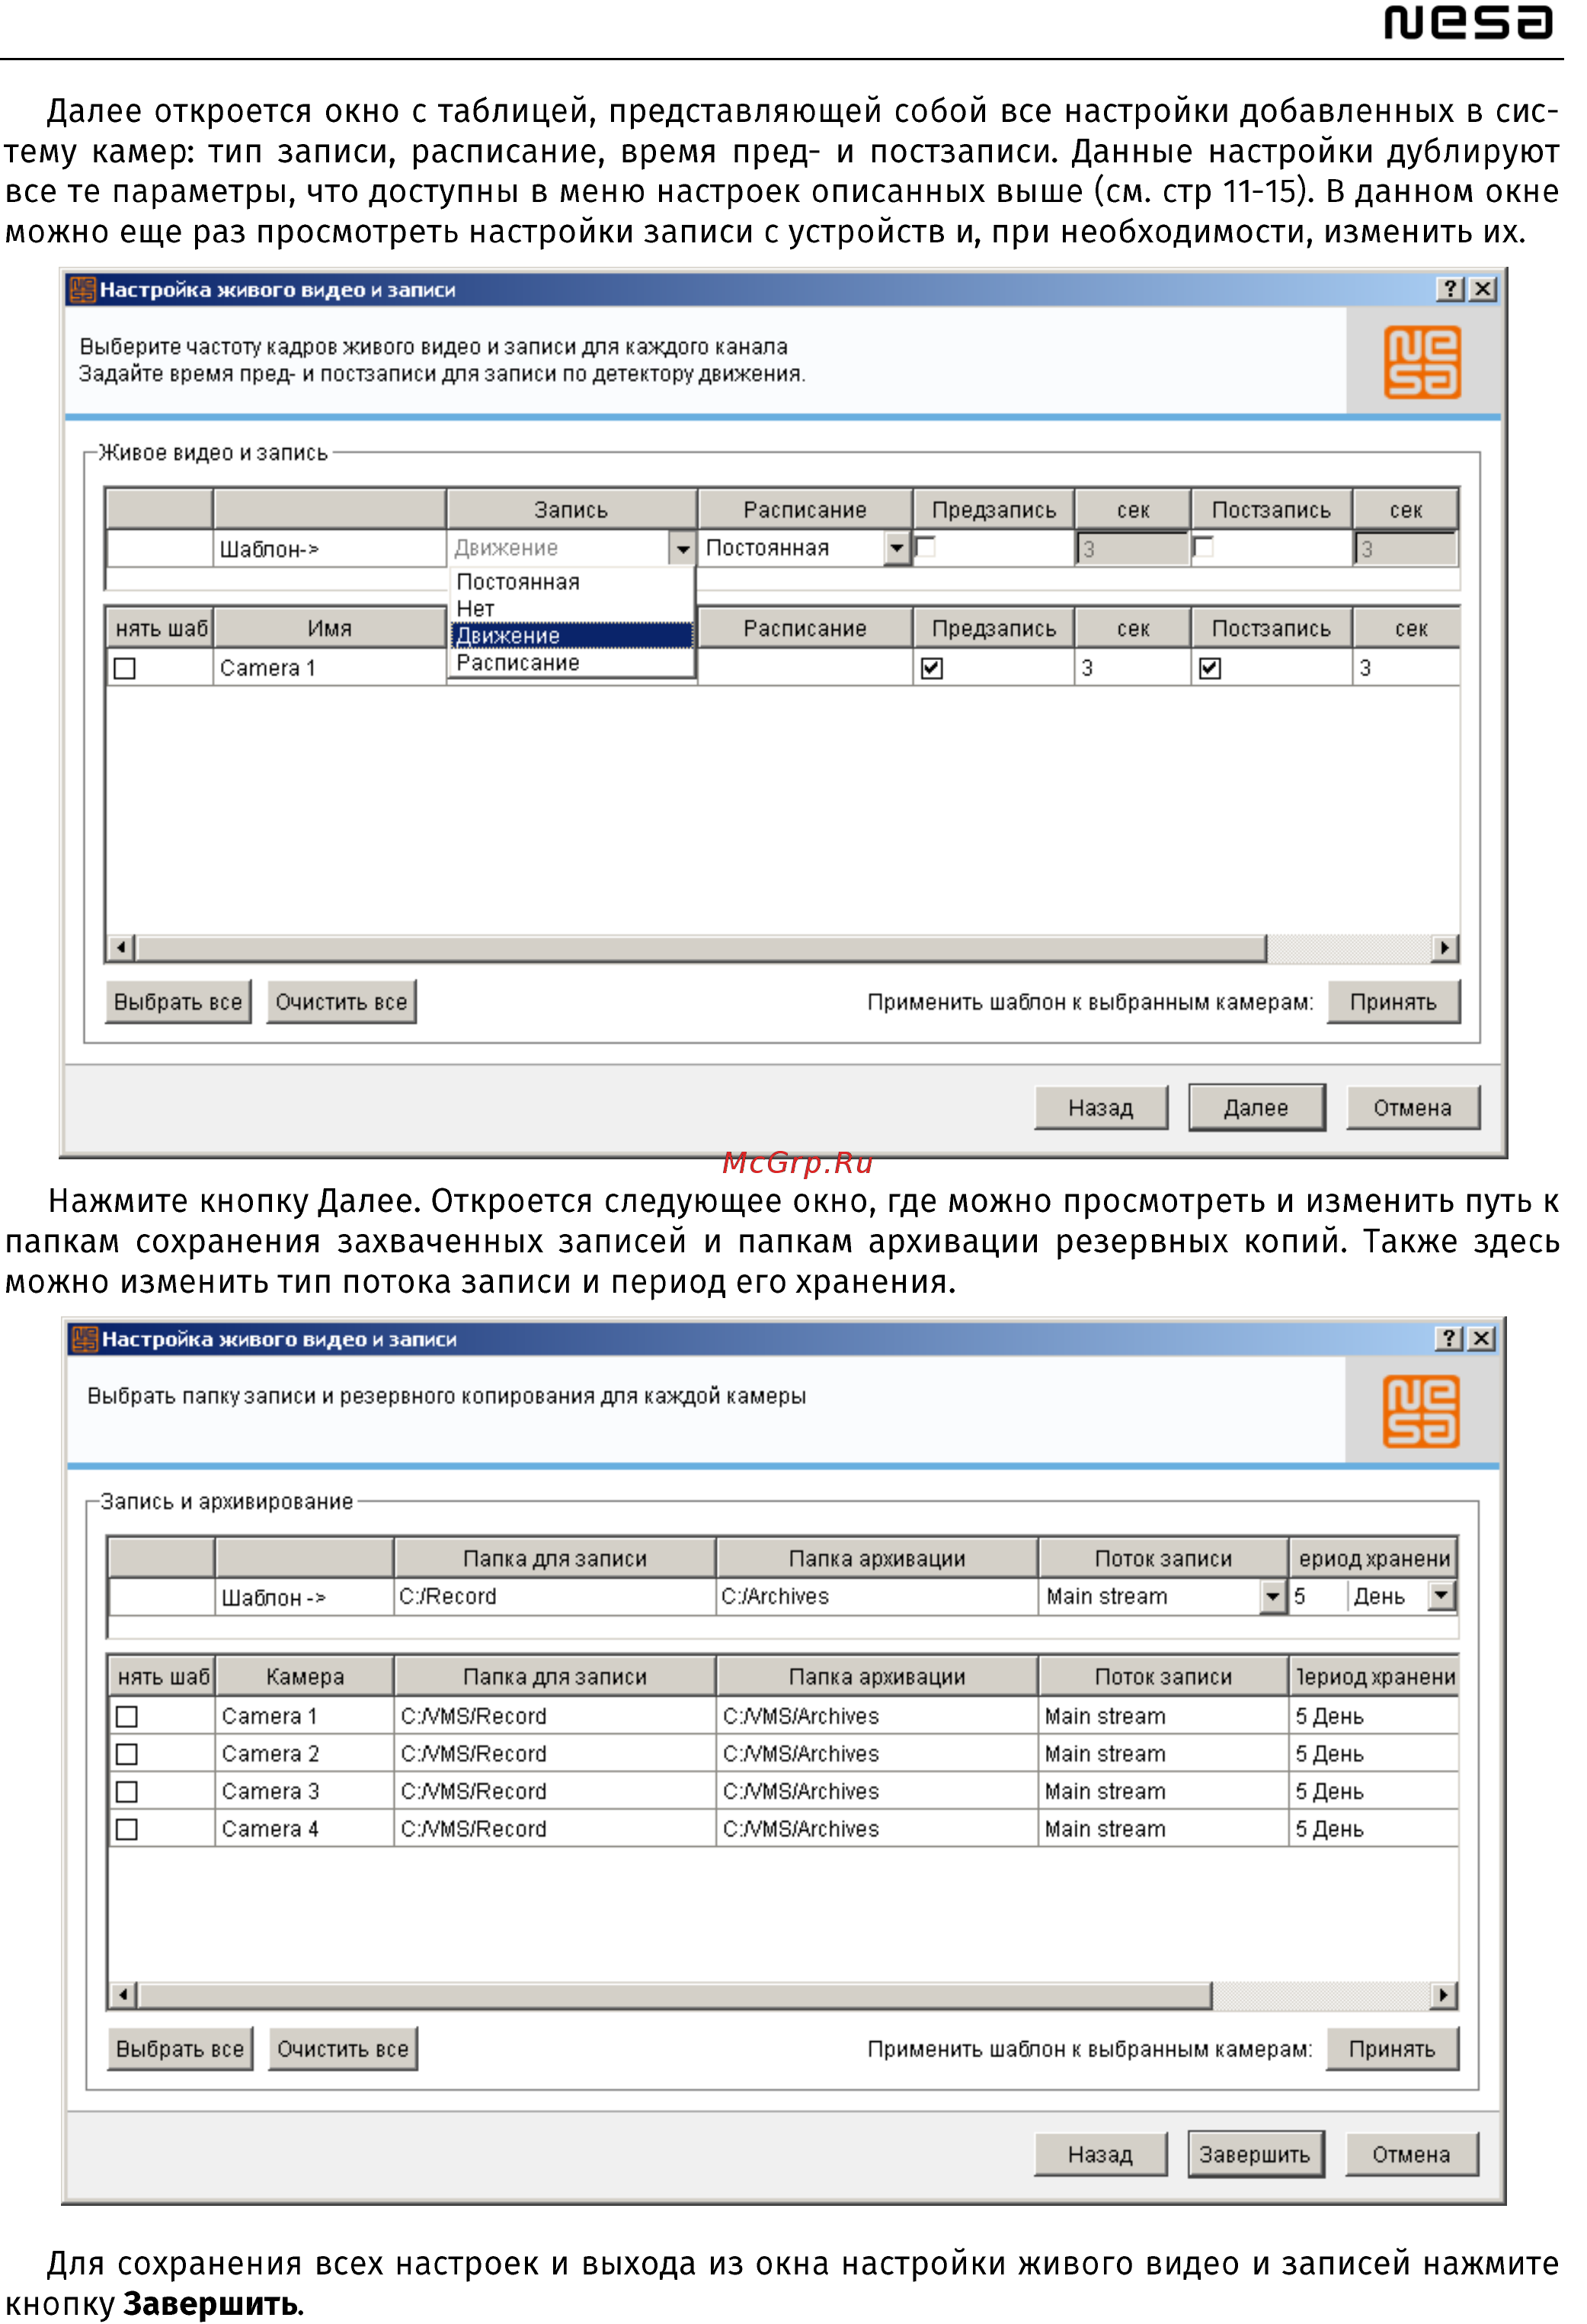Image resolution: width=1587 pixels, height=2324 pixels.
Task: Click the storage period value field showing 5
Action: pyautogui.click(x=1317, y=1596)
